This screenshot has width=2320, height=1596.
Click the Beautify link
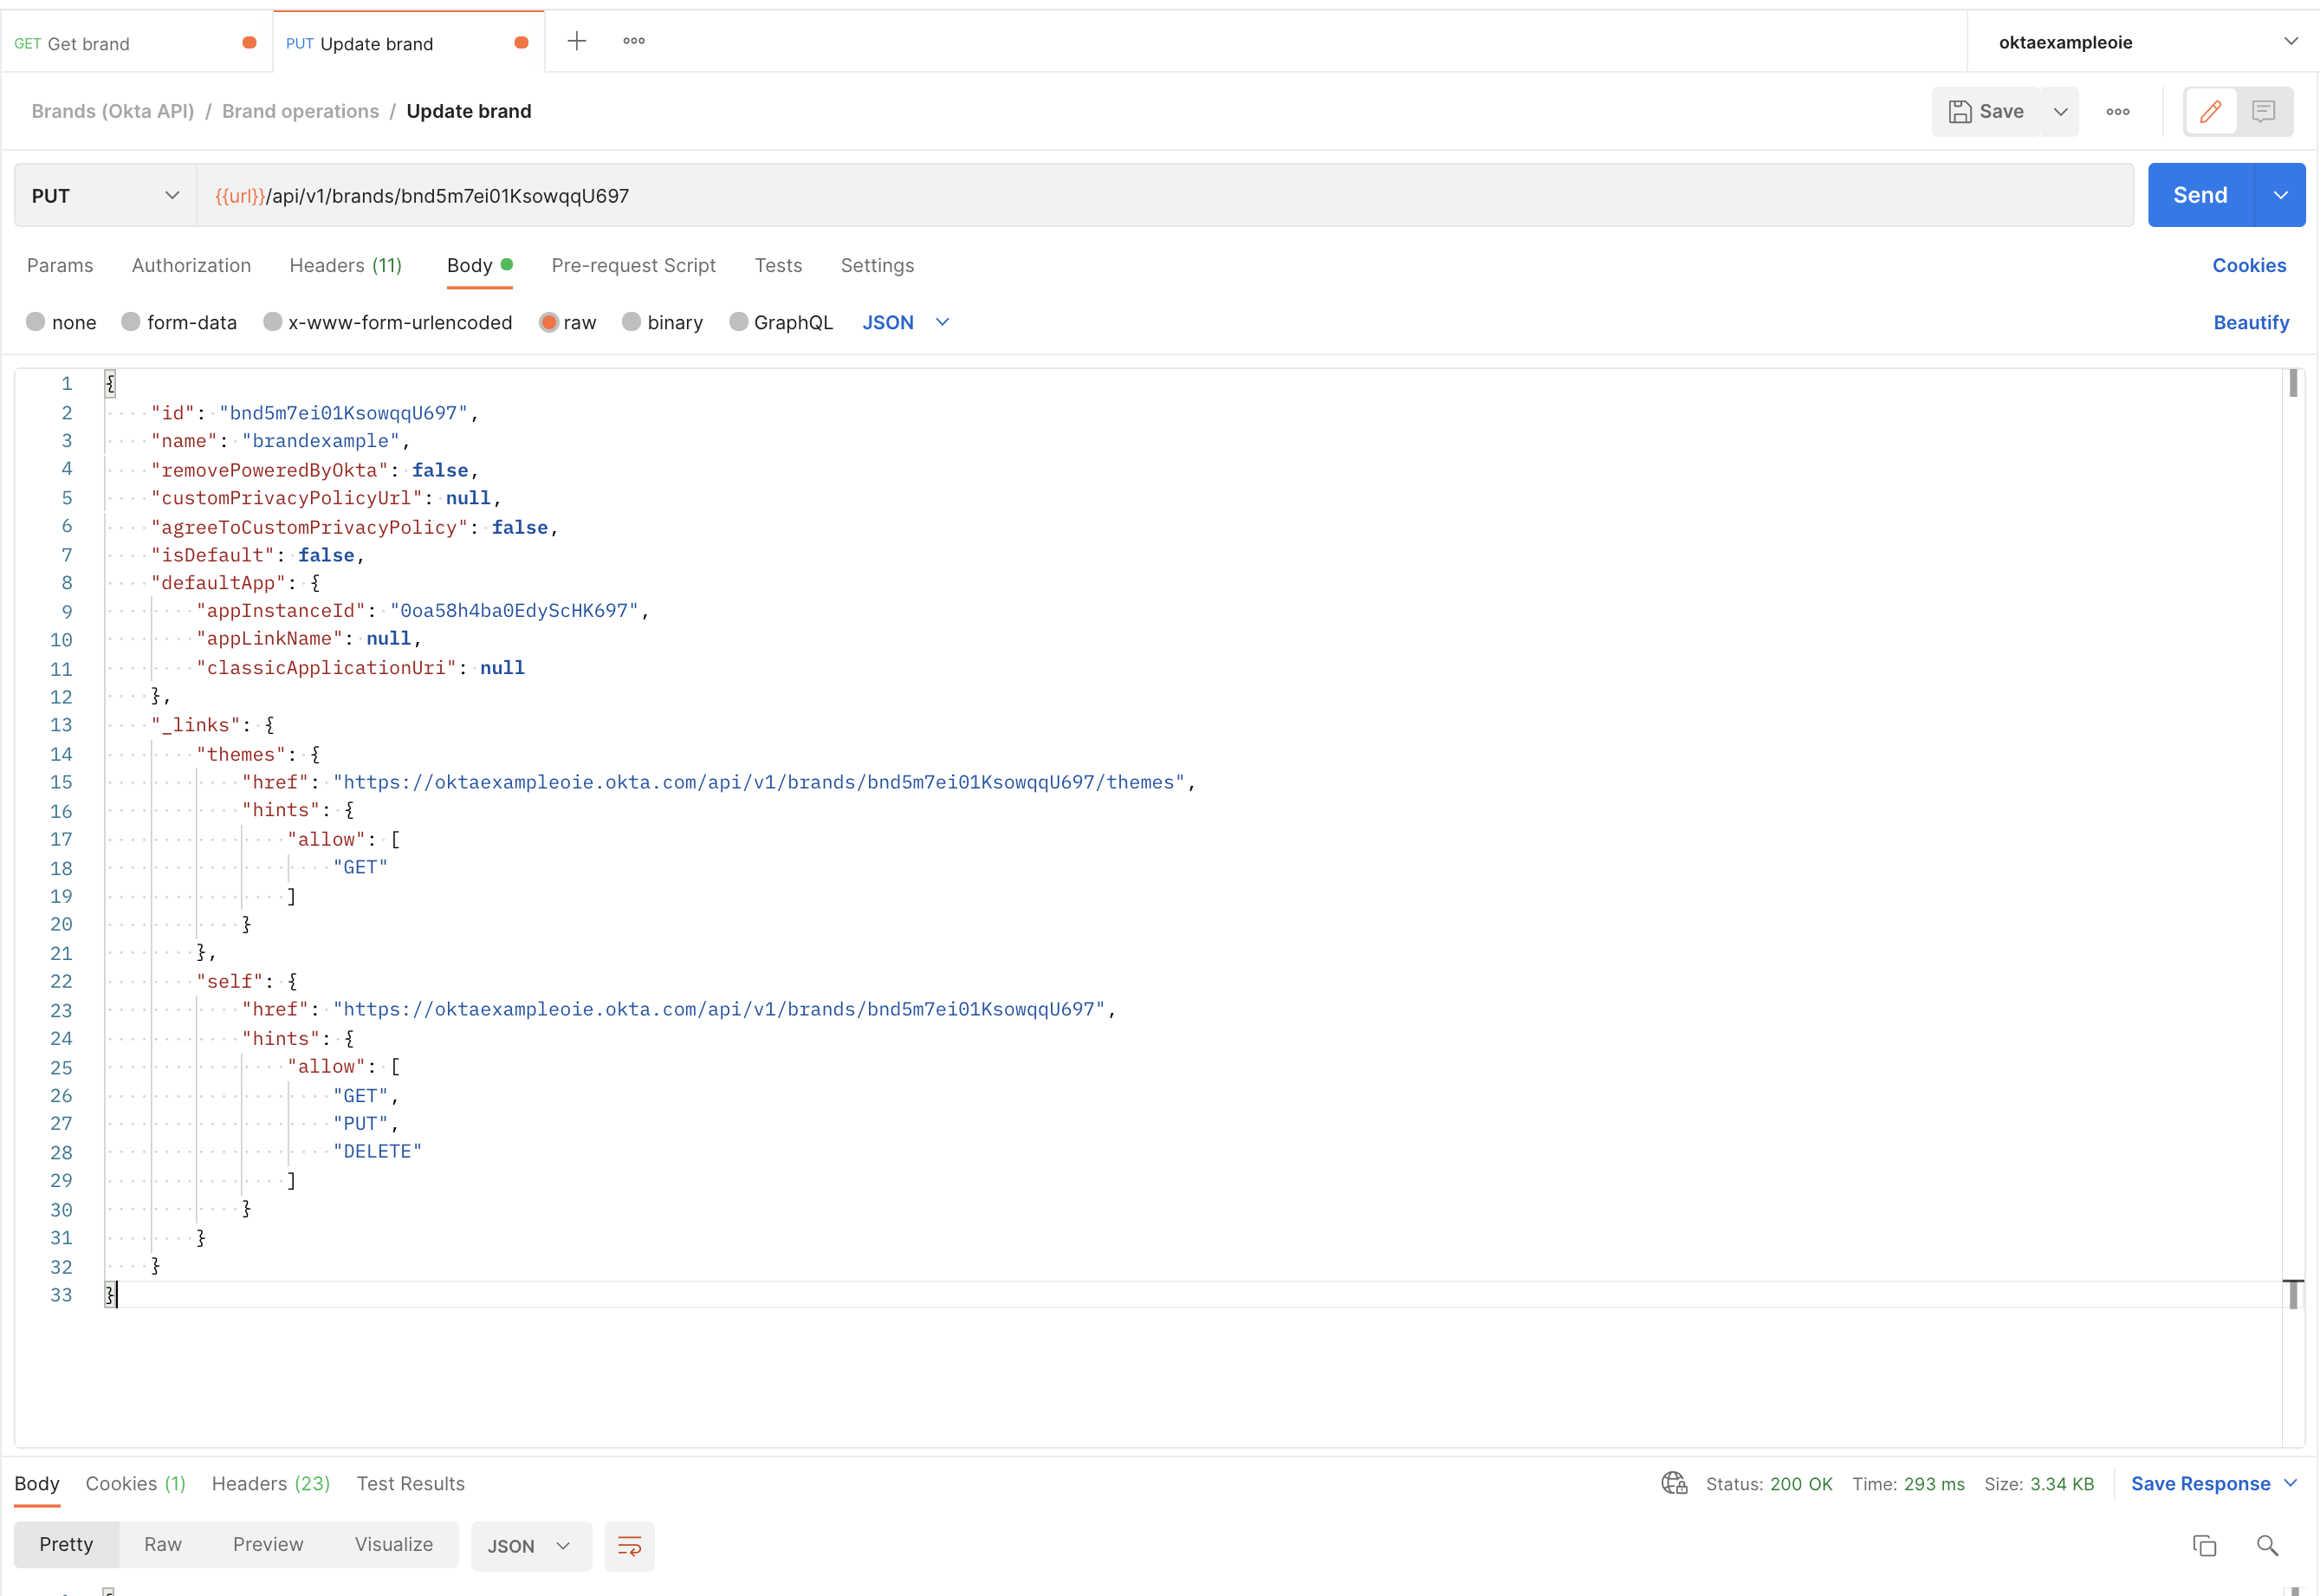coord(2250,322)
